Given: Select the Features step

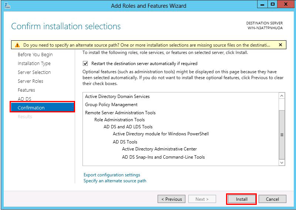Looking at the screenshot, I should pos(26,90).
